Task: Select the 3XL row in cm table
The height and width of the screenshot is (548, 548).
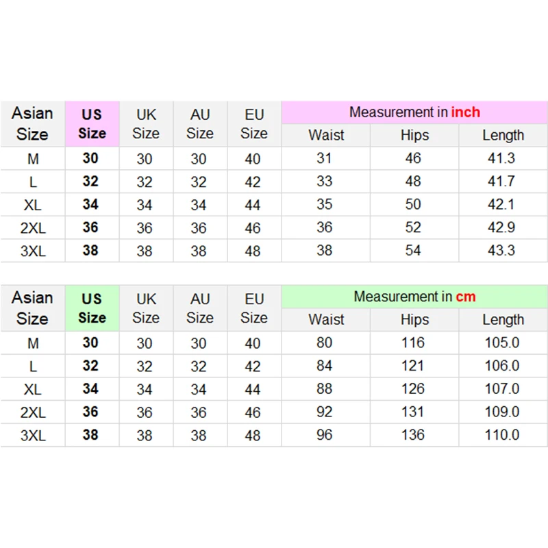Action: [x=274, y=436]
